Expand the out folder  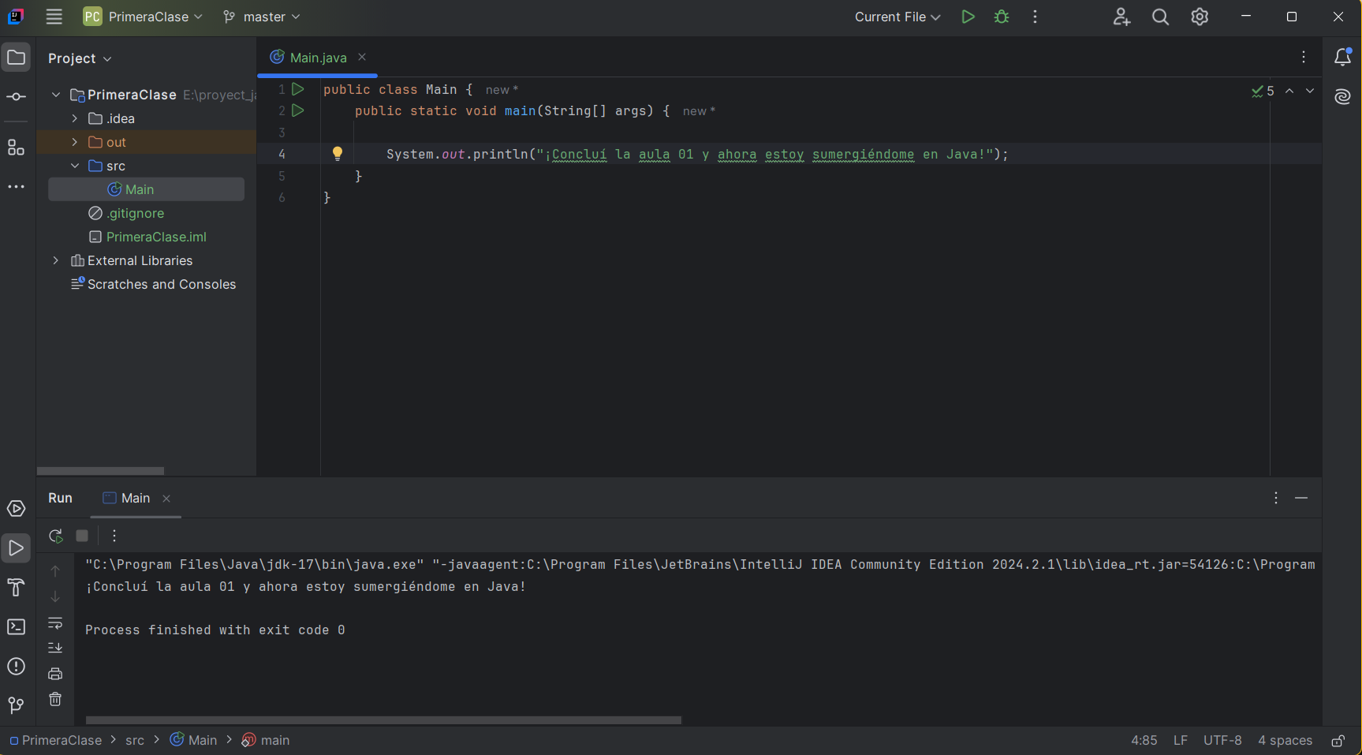coord(75,142)
